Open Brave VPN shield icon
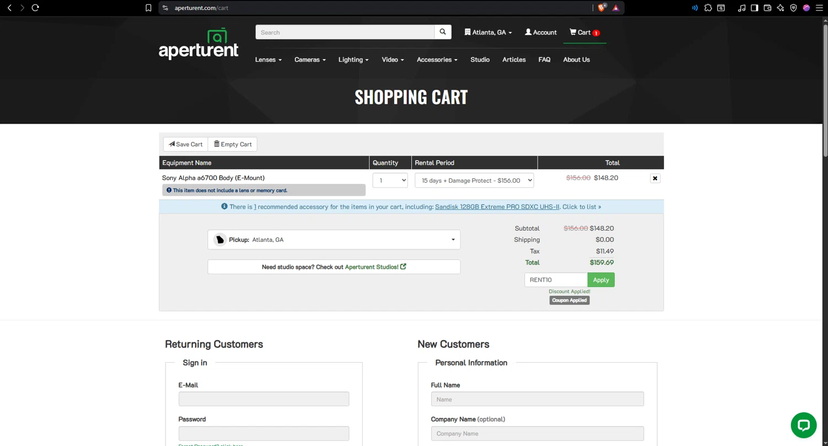Screen dimensions: 828x446 [793, 8]
